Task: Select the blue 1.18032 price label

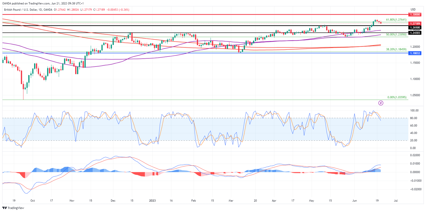Action: [x=415, y=53]
